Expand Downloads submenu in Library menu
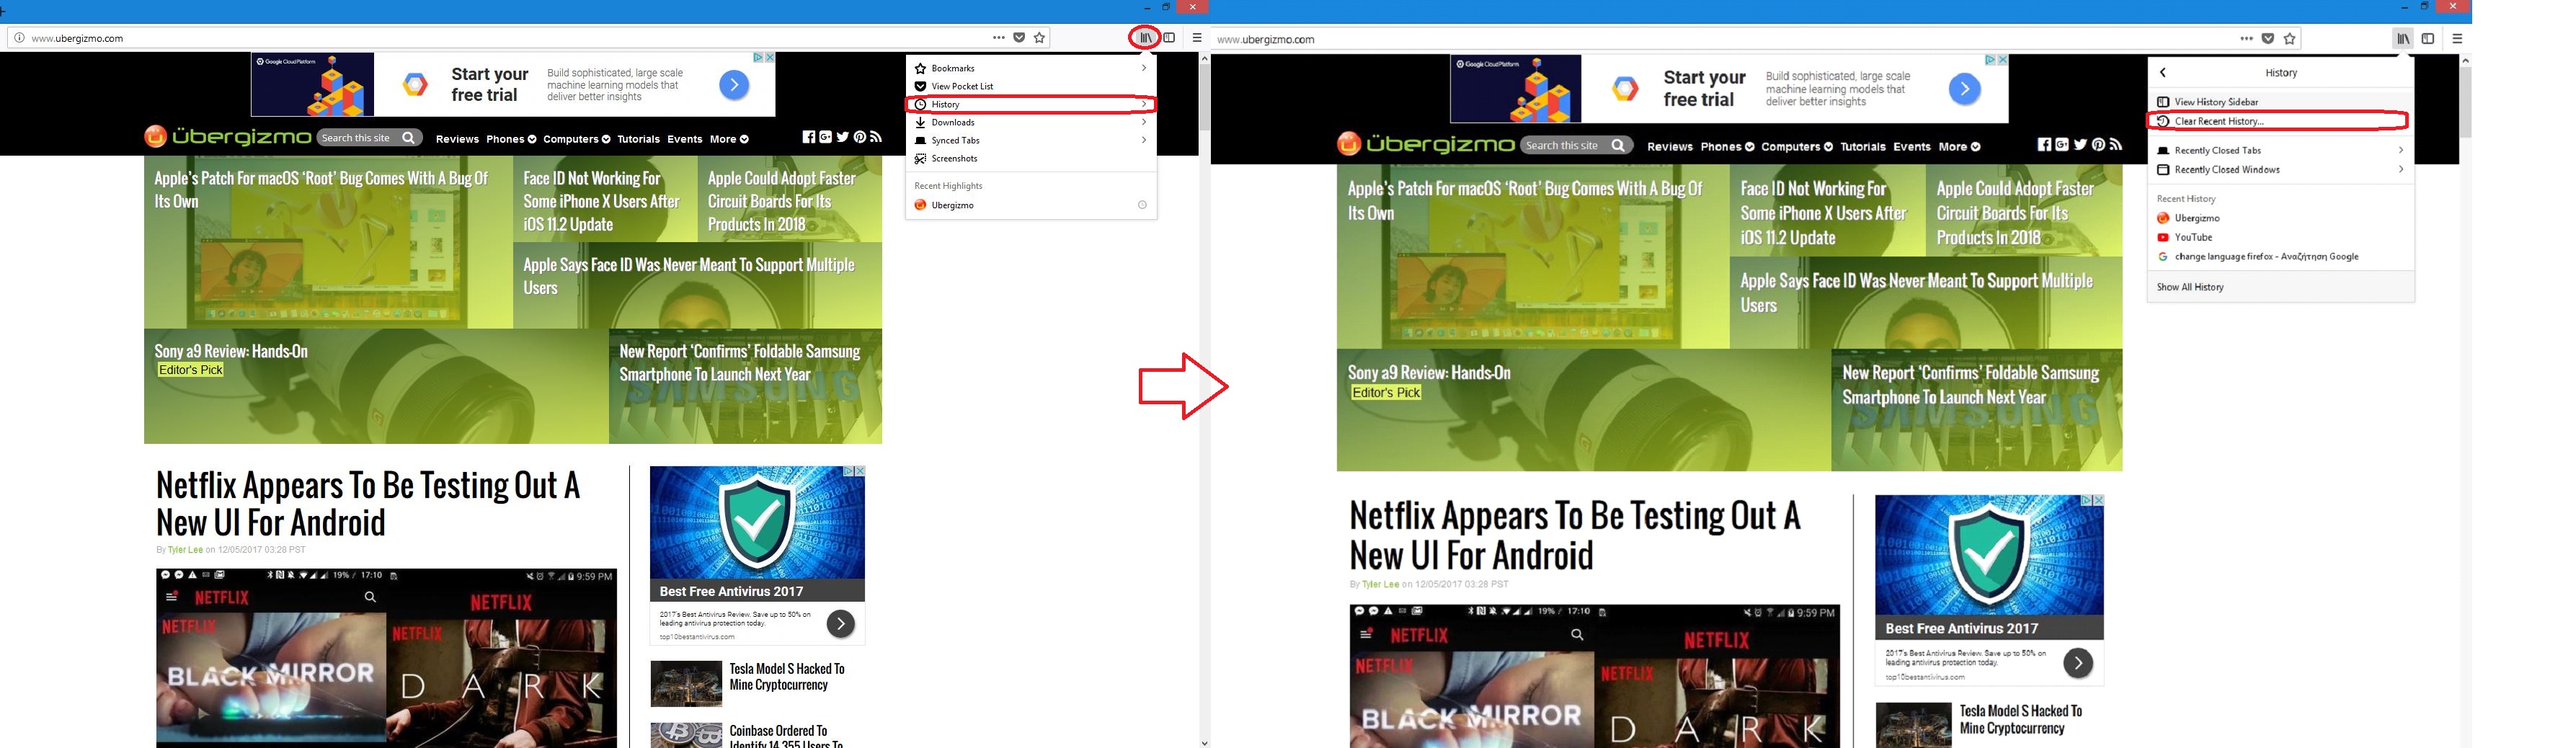Viewport: 2576px width, 748px height. tap(1032, 122)
